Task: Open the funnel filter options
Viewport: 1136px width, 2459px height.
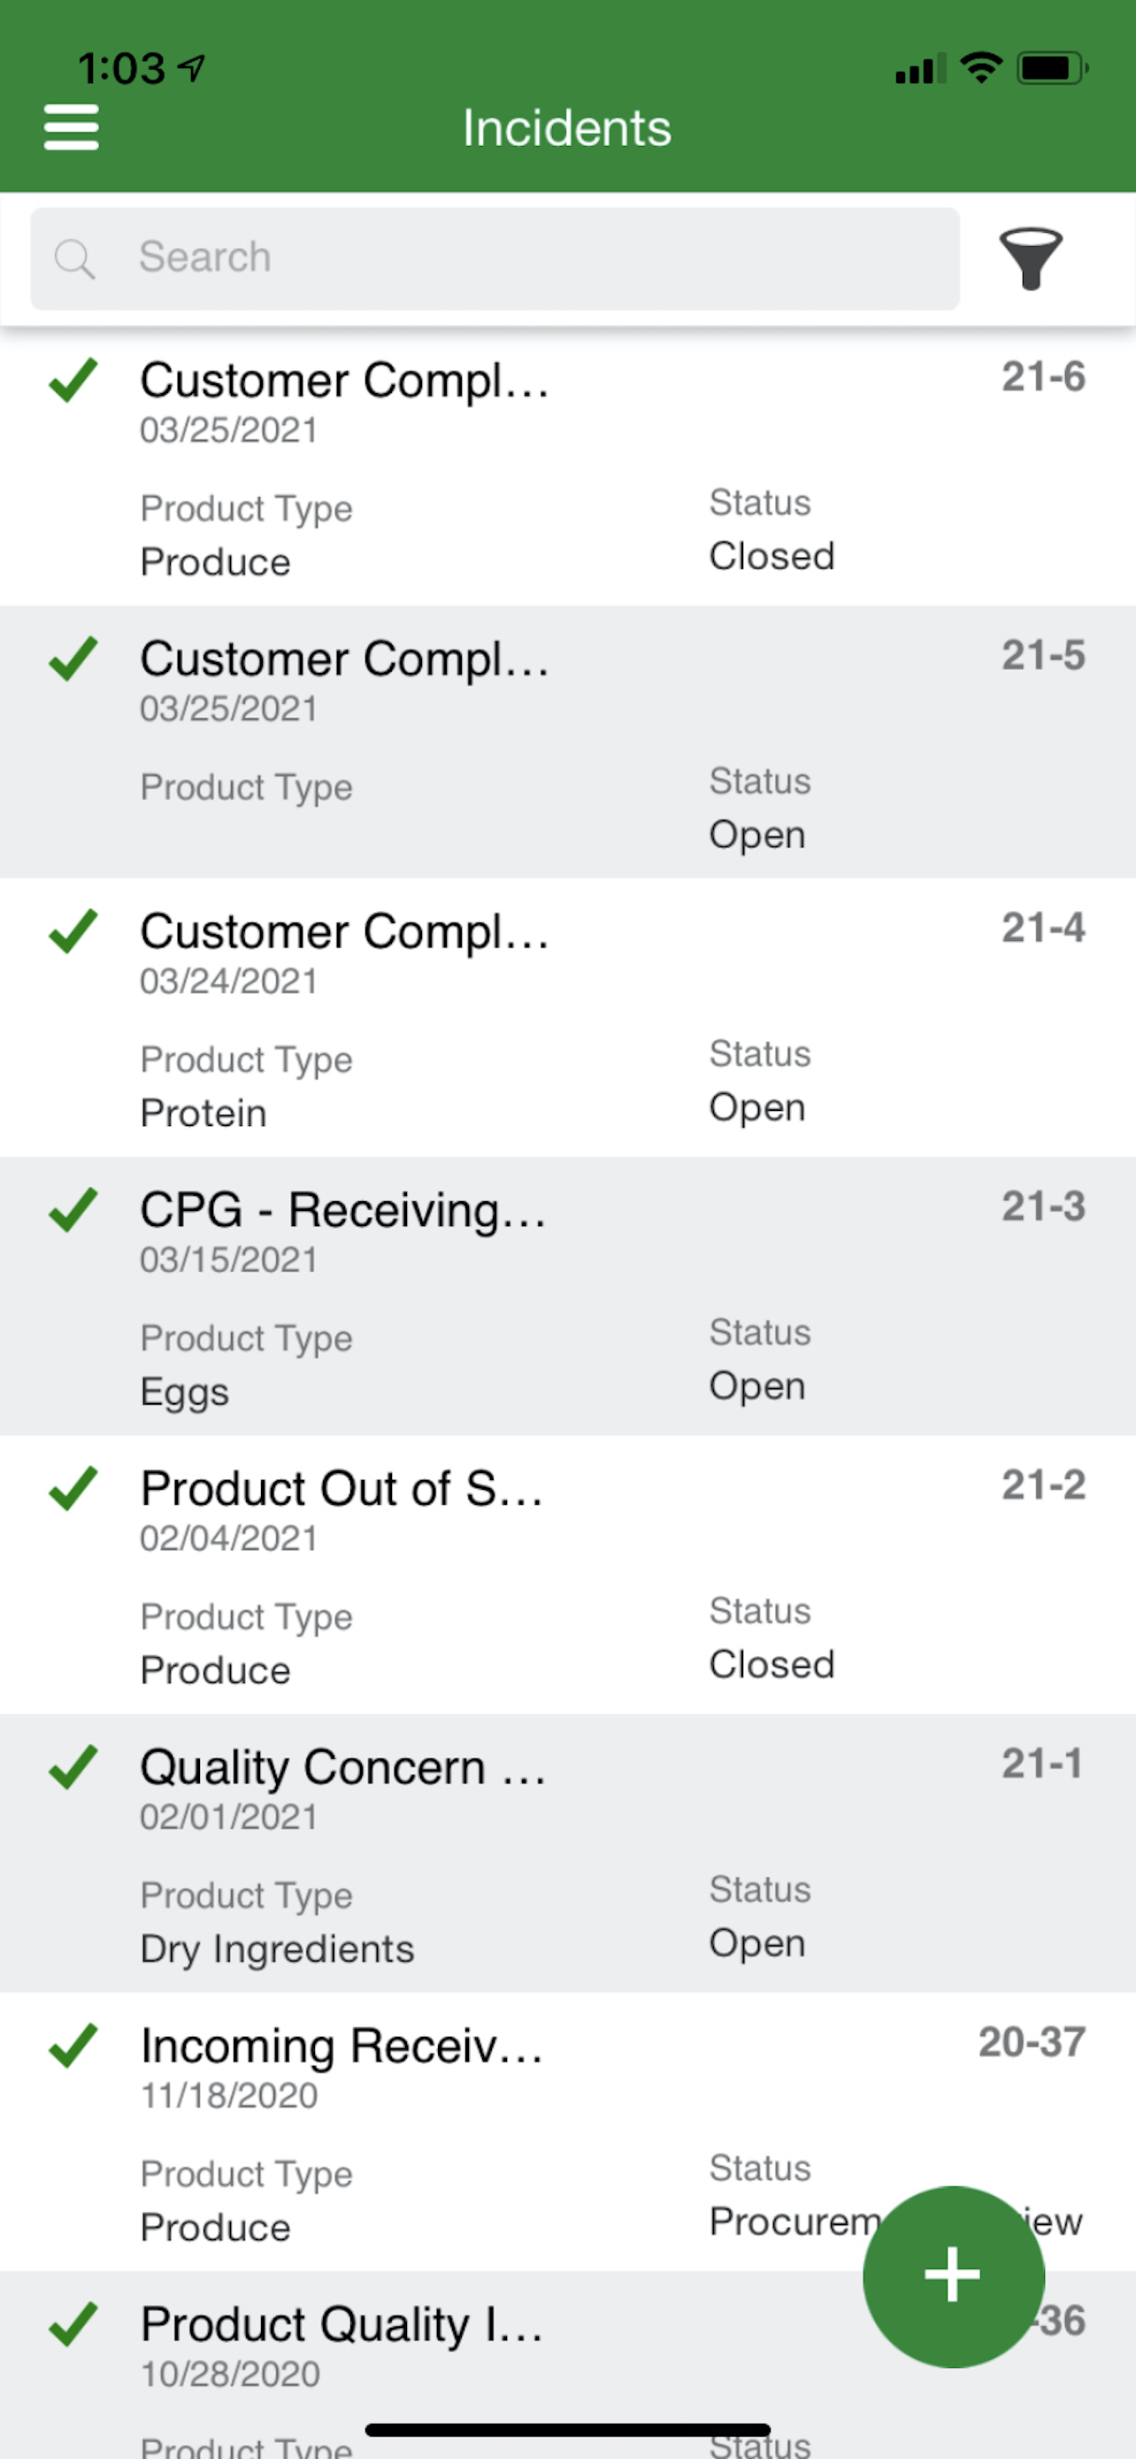Action: point(1030,258)
